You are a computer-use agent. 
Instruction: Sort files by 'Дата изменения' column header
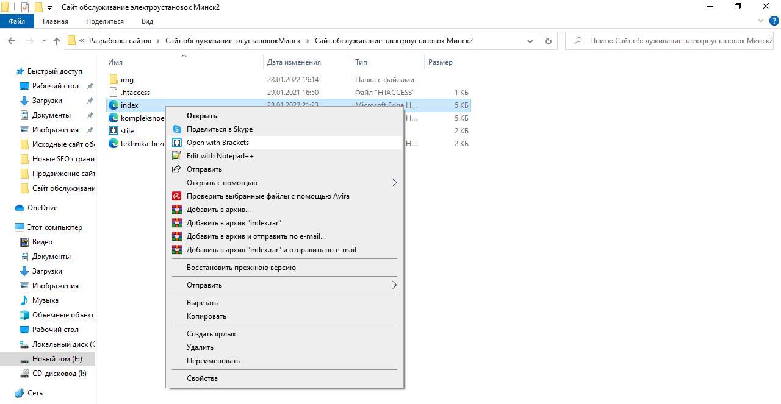pyautogui.click(x=293, y=62)
